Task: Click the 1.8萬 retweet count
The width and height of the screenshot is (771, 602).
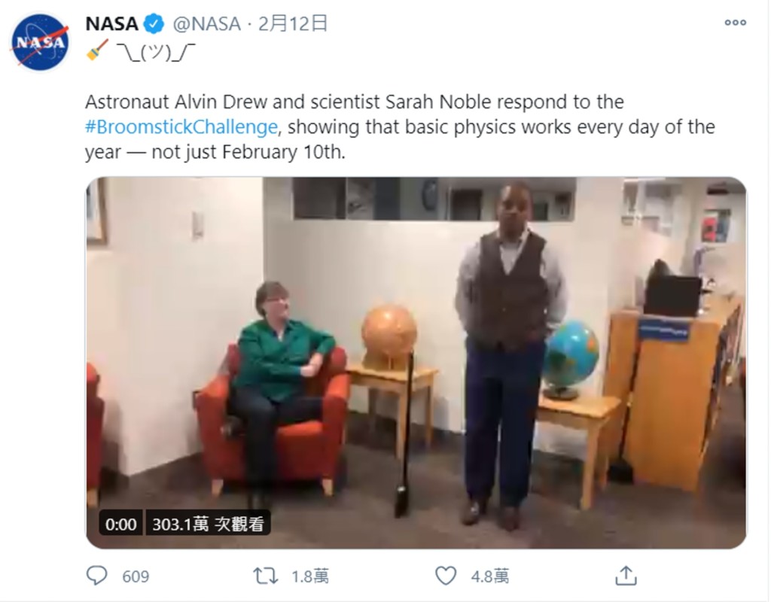Action: [310, 576]
